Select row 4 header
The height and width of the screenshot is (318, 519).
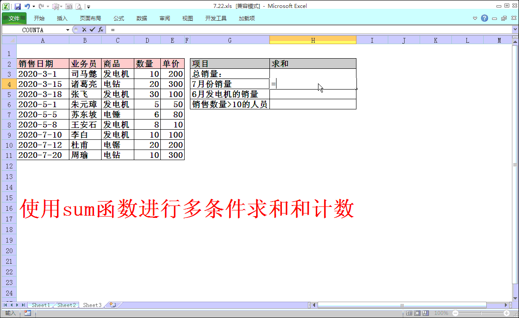(9, 84)
